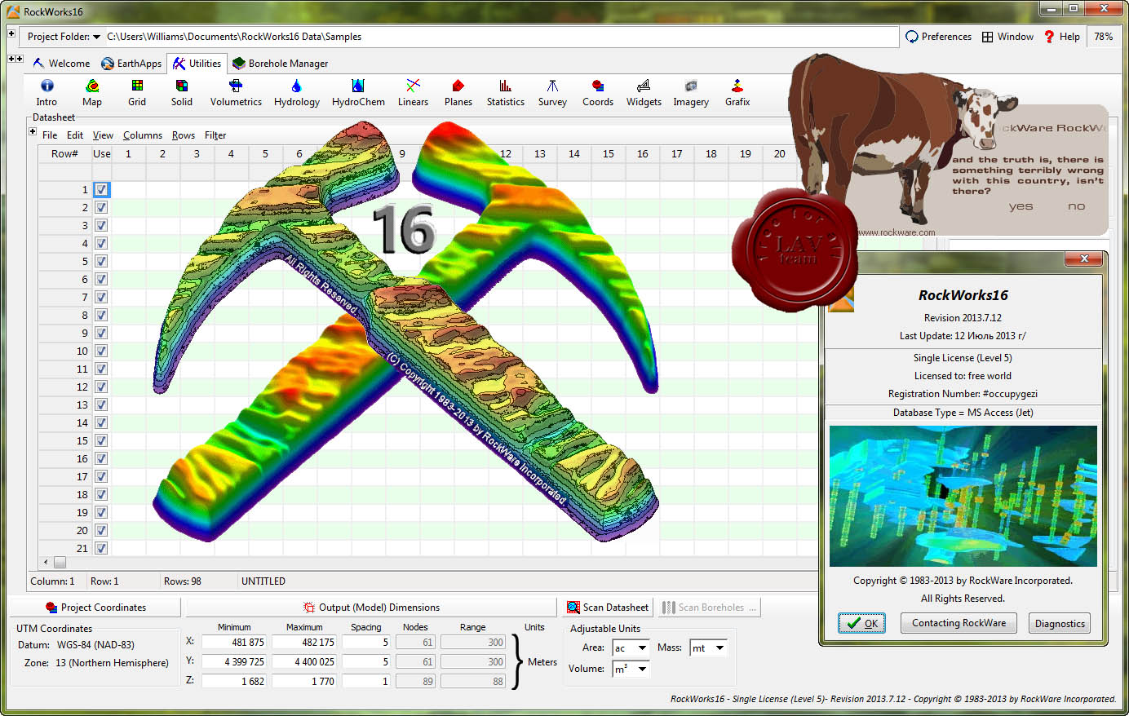This screenshot has height=716, width=1129.
Task: Click the project folder path field
Action: point(501,37)
